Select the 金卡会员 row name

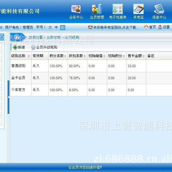(18, 78)
